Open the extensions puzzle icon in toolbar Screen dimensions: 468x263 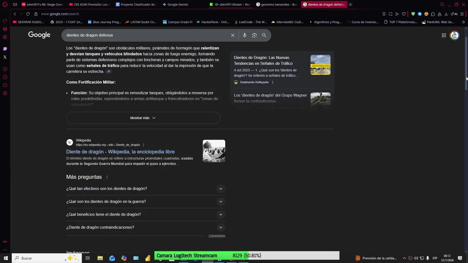point(433,14)
